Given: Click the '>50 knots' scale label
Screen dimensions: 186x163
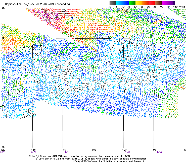Looking at the screenshot, I should pos(179,7).
